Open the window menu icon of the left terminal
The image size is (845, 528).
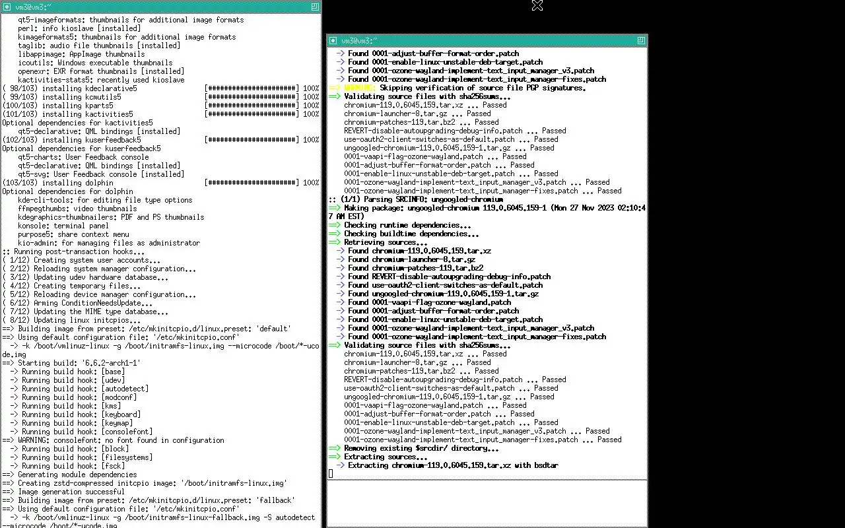tap(7, 6)
